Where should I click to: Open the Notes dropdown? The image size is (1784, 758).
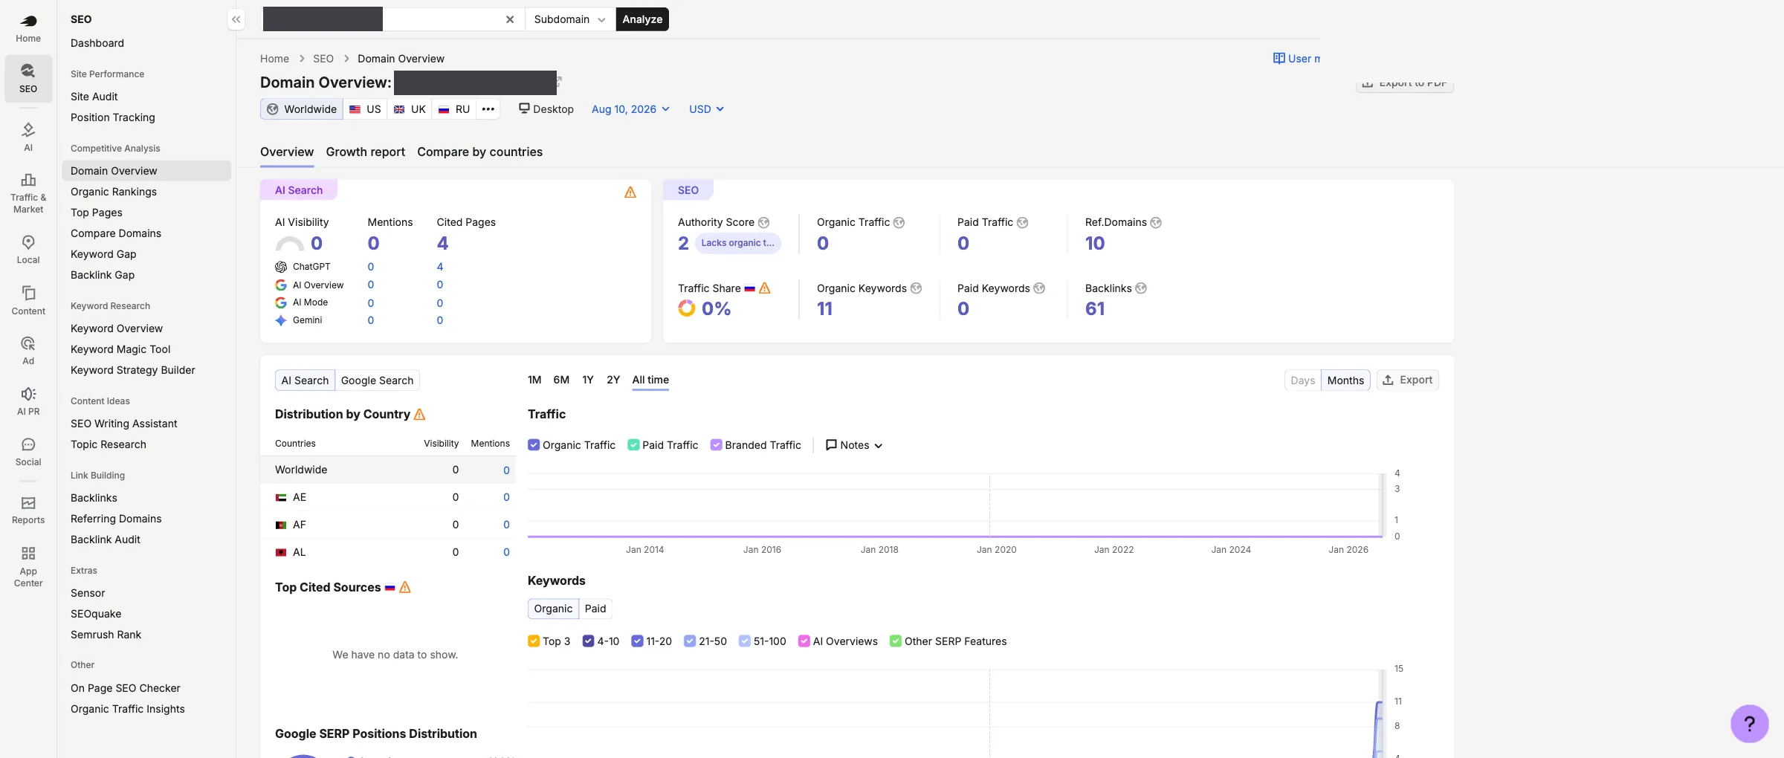[x=854, y=445]
